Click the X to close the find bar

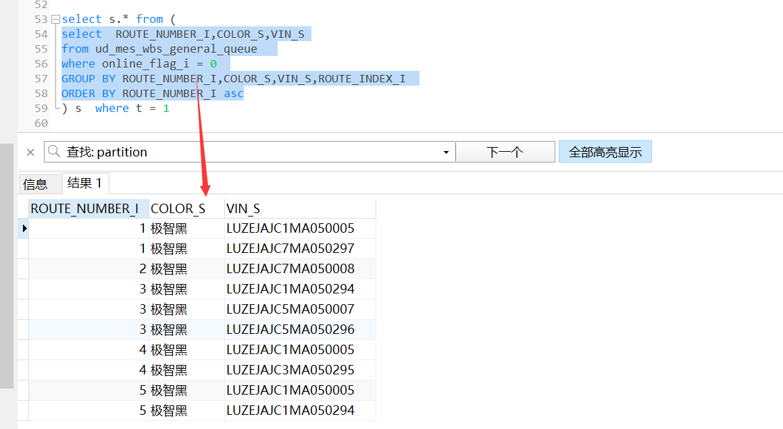coord(30,152)
